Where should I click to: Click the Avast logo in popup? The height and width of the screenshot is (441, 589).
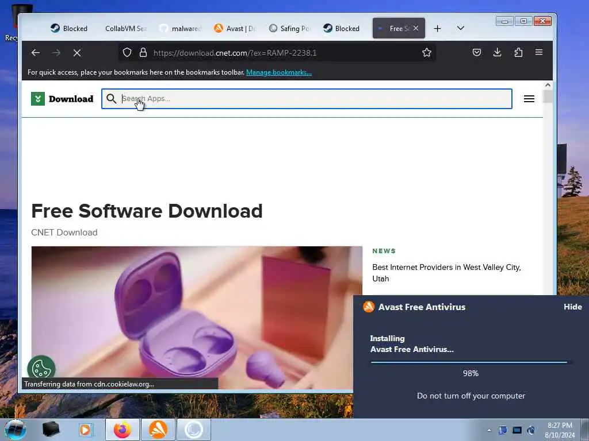pos(369,307)
